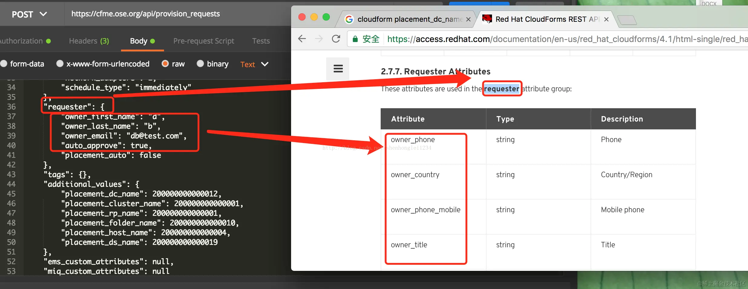748x289 pixels.
Task: Close the Chrome window with the red button
Action: tap(302, 17)
